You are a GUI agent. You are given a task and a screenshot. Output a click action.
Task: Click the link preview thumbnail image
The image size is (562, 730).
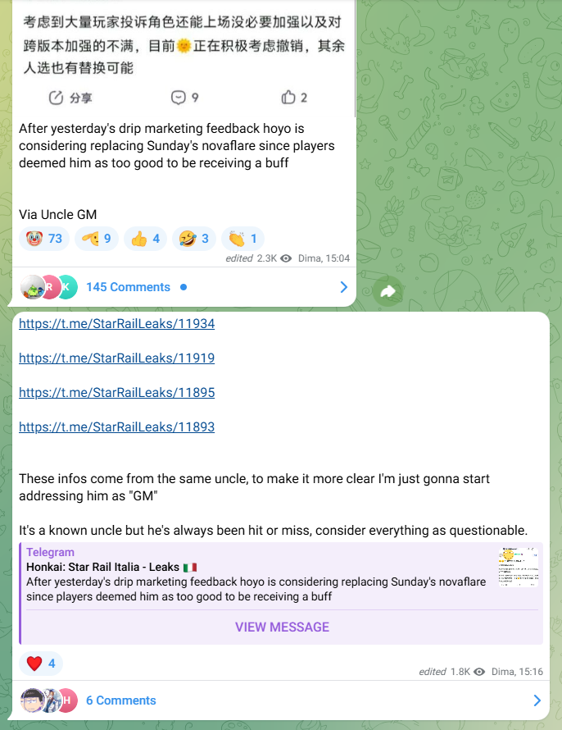(x=519, y=568)
